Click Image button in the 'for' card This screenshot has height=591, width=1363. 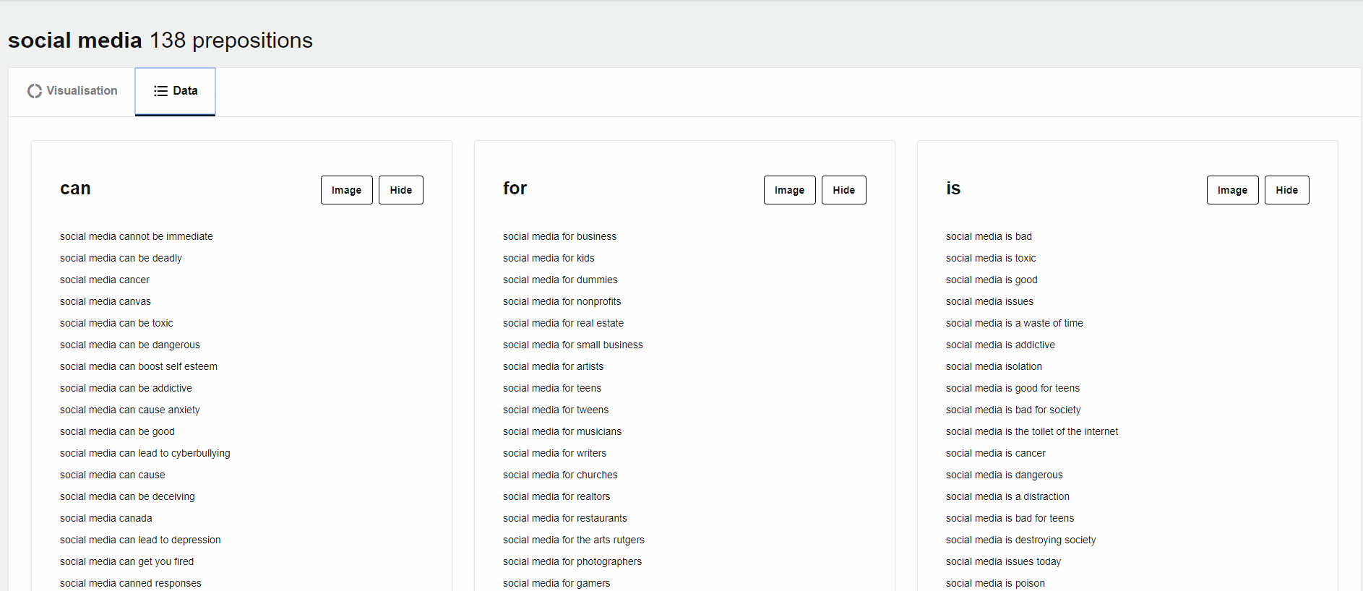click(789, 190)
